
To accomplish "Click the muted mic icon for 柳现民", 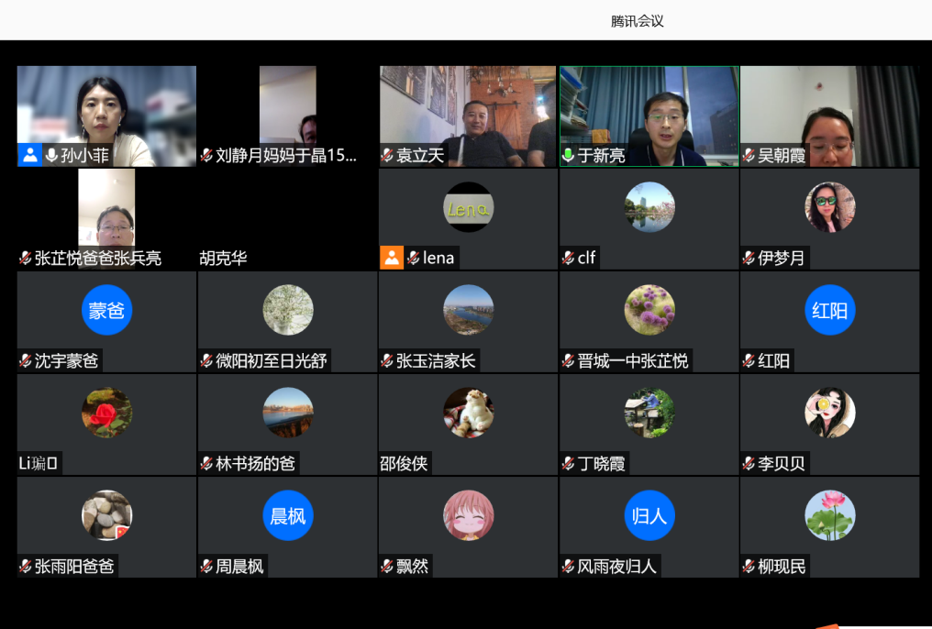I will 749,566.
